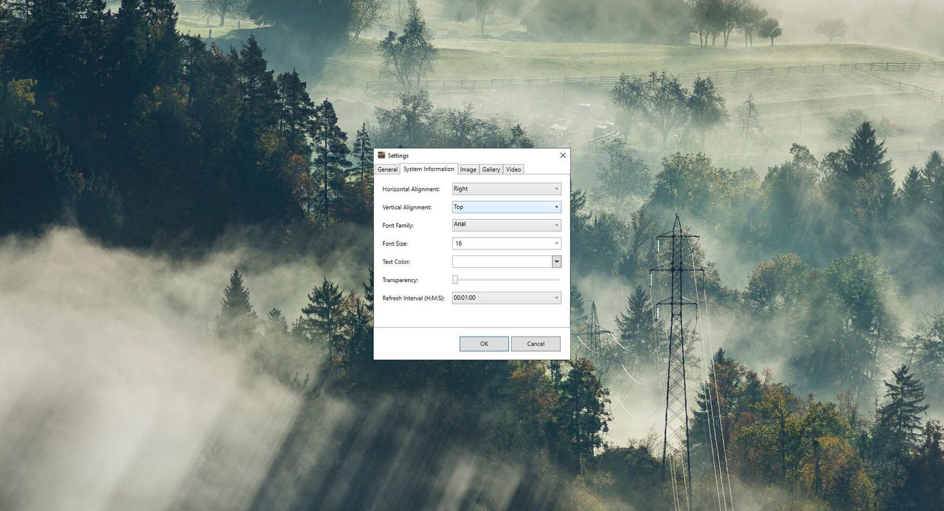Click the Transparency slider thumb
Image resolution: width=944 pixels, height=511 pixels.
[x=455, y=280]
